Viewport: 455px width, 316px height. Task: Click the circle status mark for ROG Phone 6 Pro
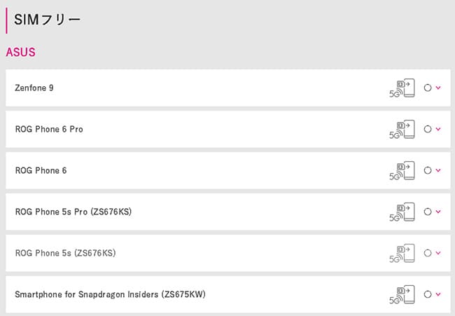pos(428,129)
